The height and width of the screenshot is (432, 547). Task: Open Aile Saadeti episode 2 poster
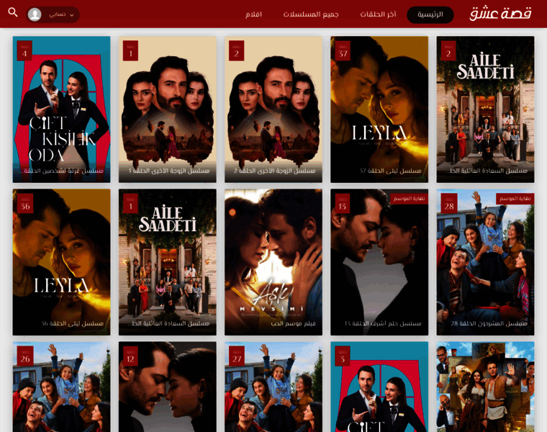pos(485,108)
